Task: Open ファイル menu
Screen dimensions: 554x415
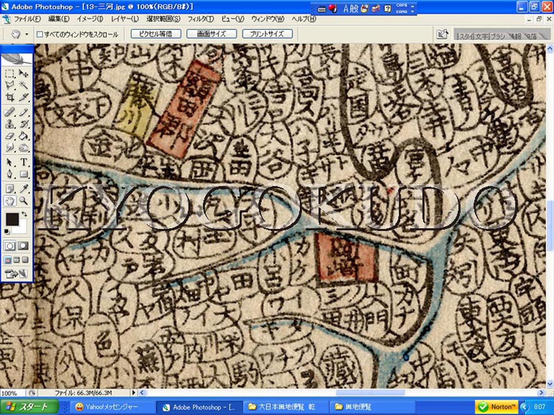Action: (x=27, y=19)
